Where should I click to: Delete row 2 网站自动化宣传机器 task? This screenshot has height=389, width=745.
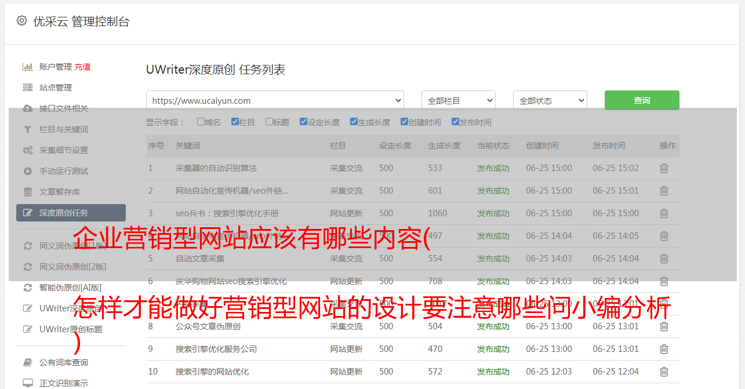[x=664, y=191]
